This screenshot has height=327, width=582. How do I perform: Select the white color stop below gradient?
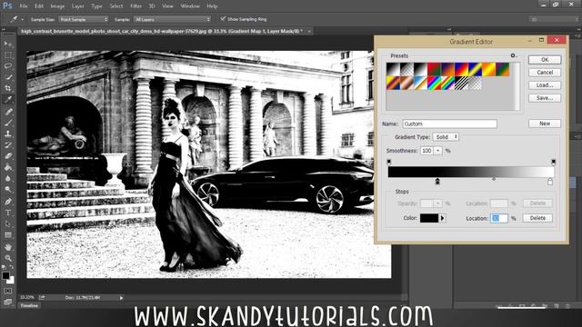click(550, 182)
